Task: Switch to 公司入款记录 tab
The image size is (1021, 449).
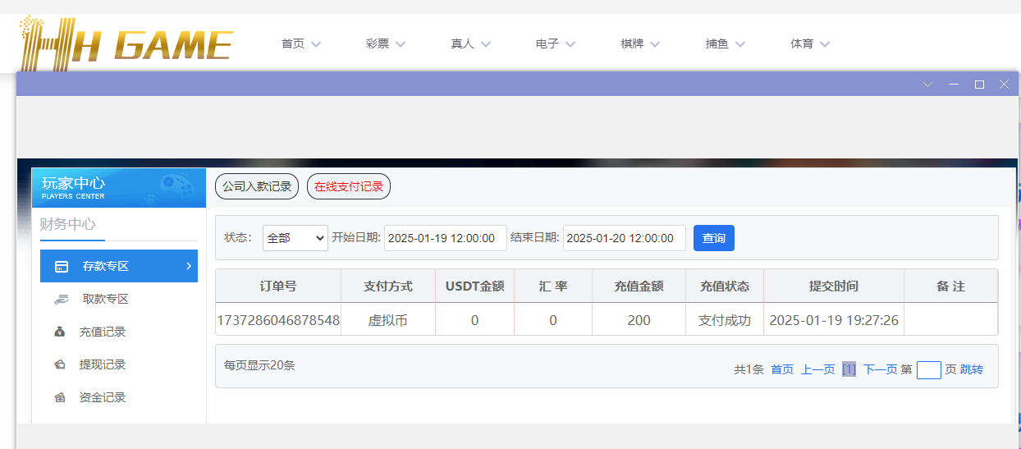Action: pos(257,186)
